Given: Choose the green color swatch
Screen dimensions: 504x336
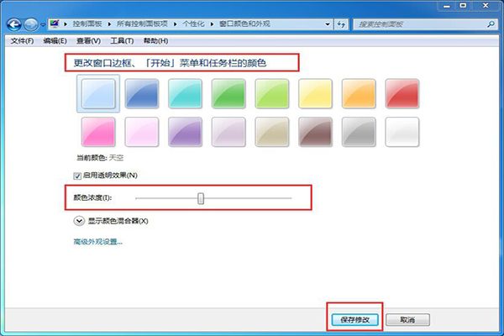Looking at the screenshot, I should 228,93.
